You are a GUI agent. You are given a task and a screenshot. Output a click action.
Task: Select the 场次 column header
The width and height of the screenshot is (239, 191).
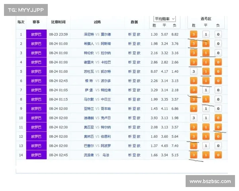21,22
